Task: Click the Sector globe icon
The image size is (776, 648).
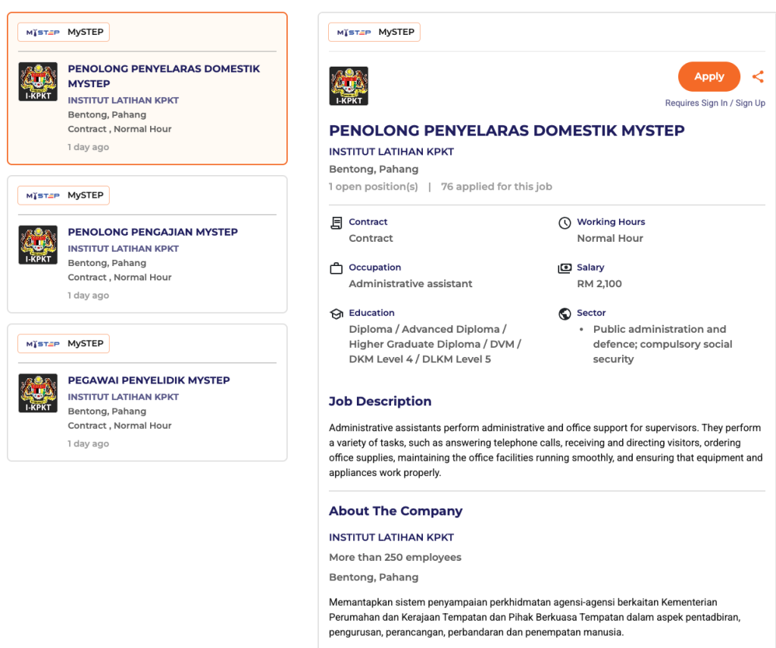Action: click(x=565, y=314)
